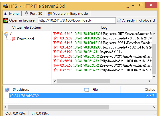Click the users icon beside Easy mode
Viewport: 160px width, 116px height.
(x=50, y=14)
